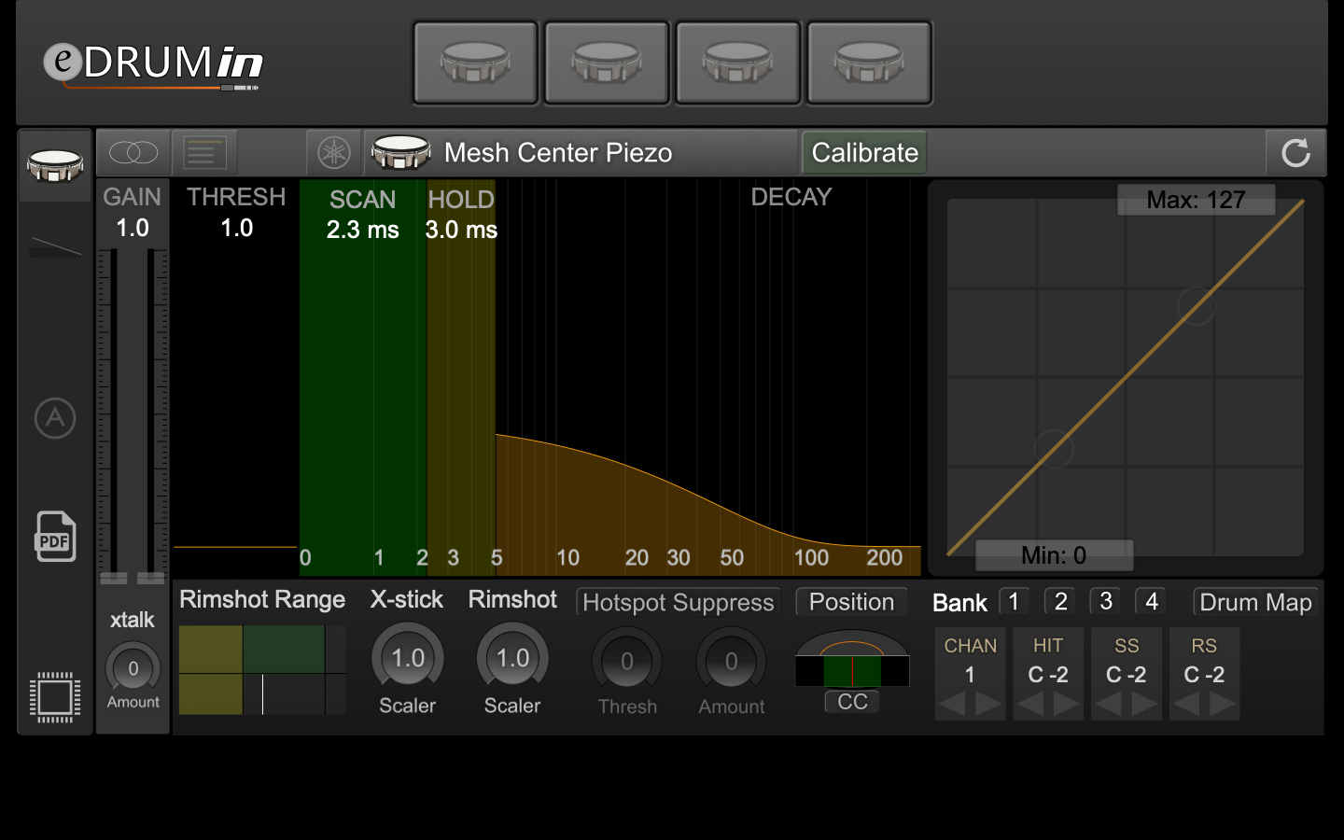The height and width of the screenshot is (840, 1344).
Task: Click the CHAN value 1
Action: (x=970, y=675)
